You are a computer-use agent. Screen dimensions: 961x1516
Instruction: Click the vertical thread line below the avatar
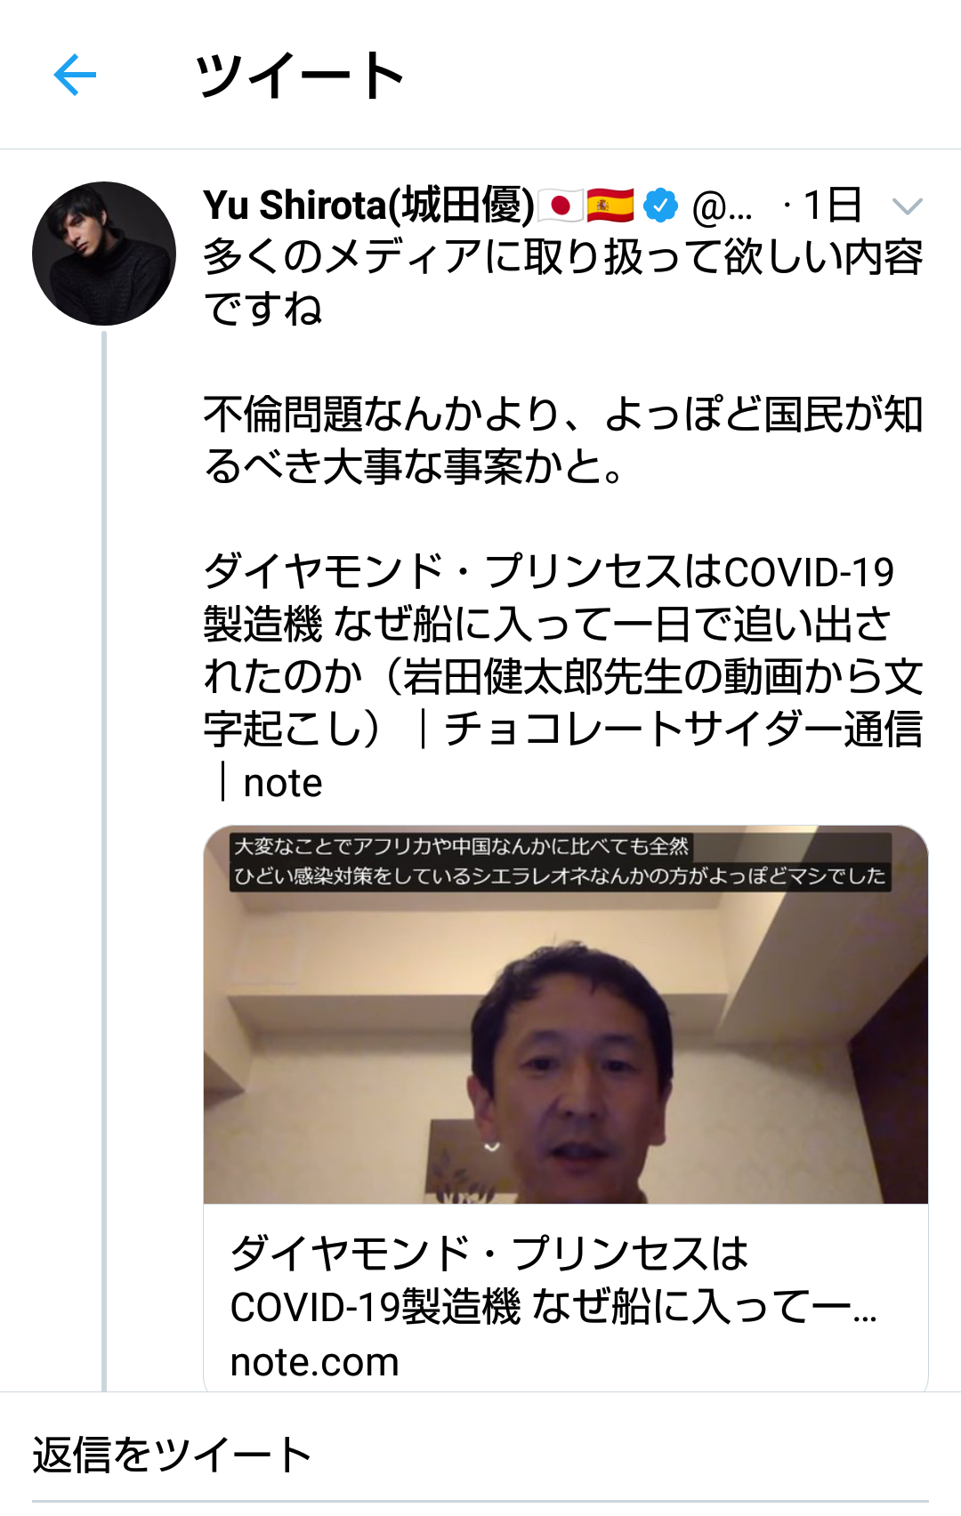click(x=104, y=861)
